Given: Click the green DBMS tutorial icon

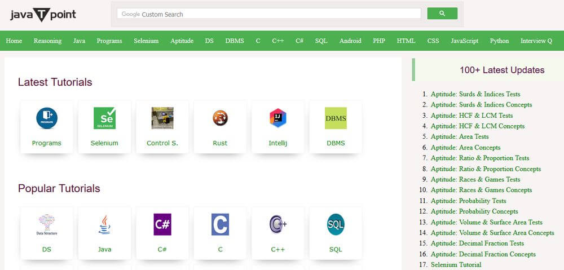Looking at the screenshot, I should [336, 118].
